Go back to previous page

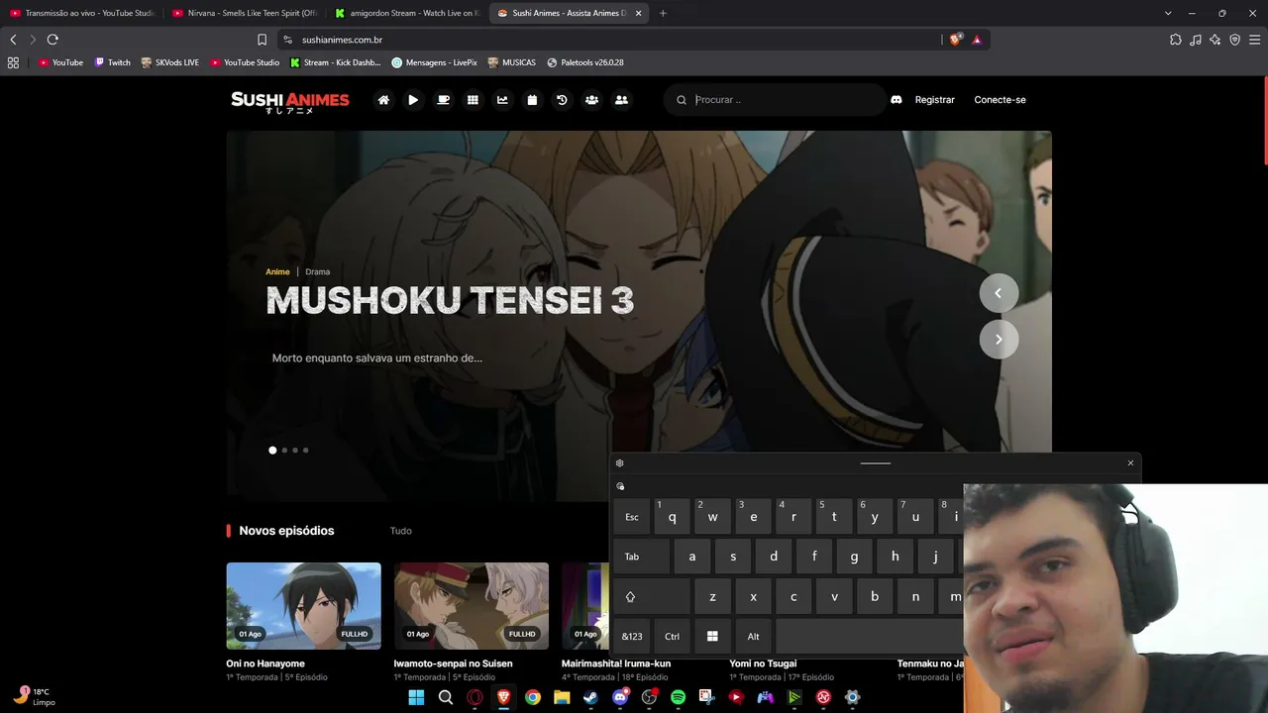coord(13,40)
